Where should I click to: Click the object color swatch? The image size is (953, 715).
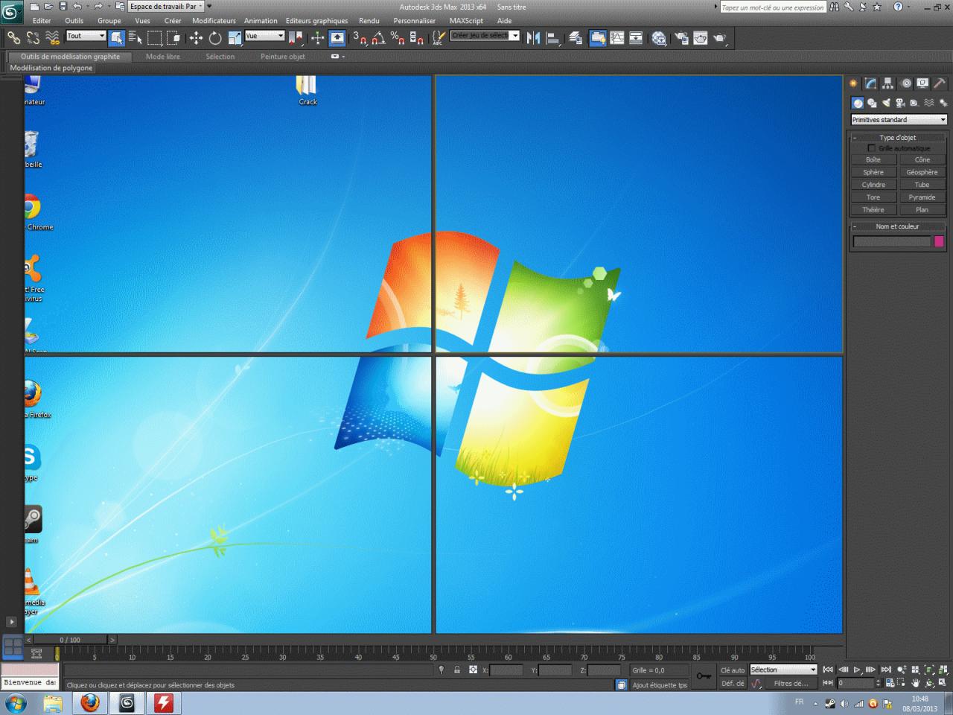[939, 241]
